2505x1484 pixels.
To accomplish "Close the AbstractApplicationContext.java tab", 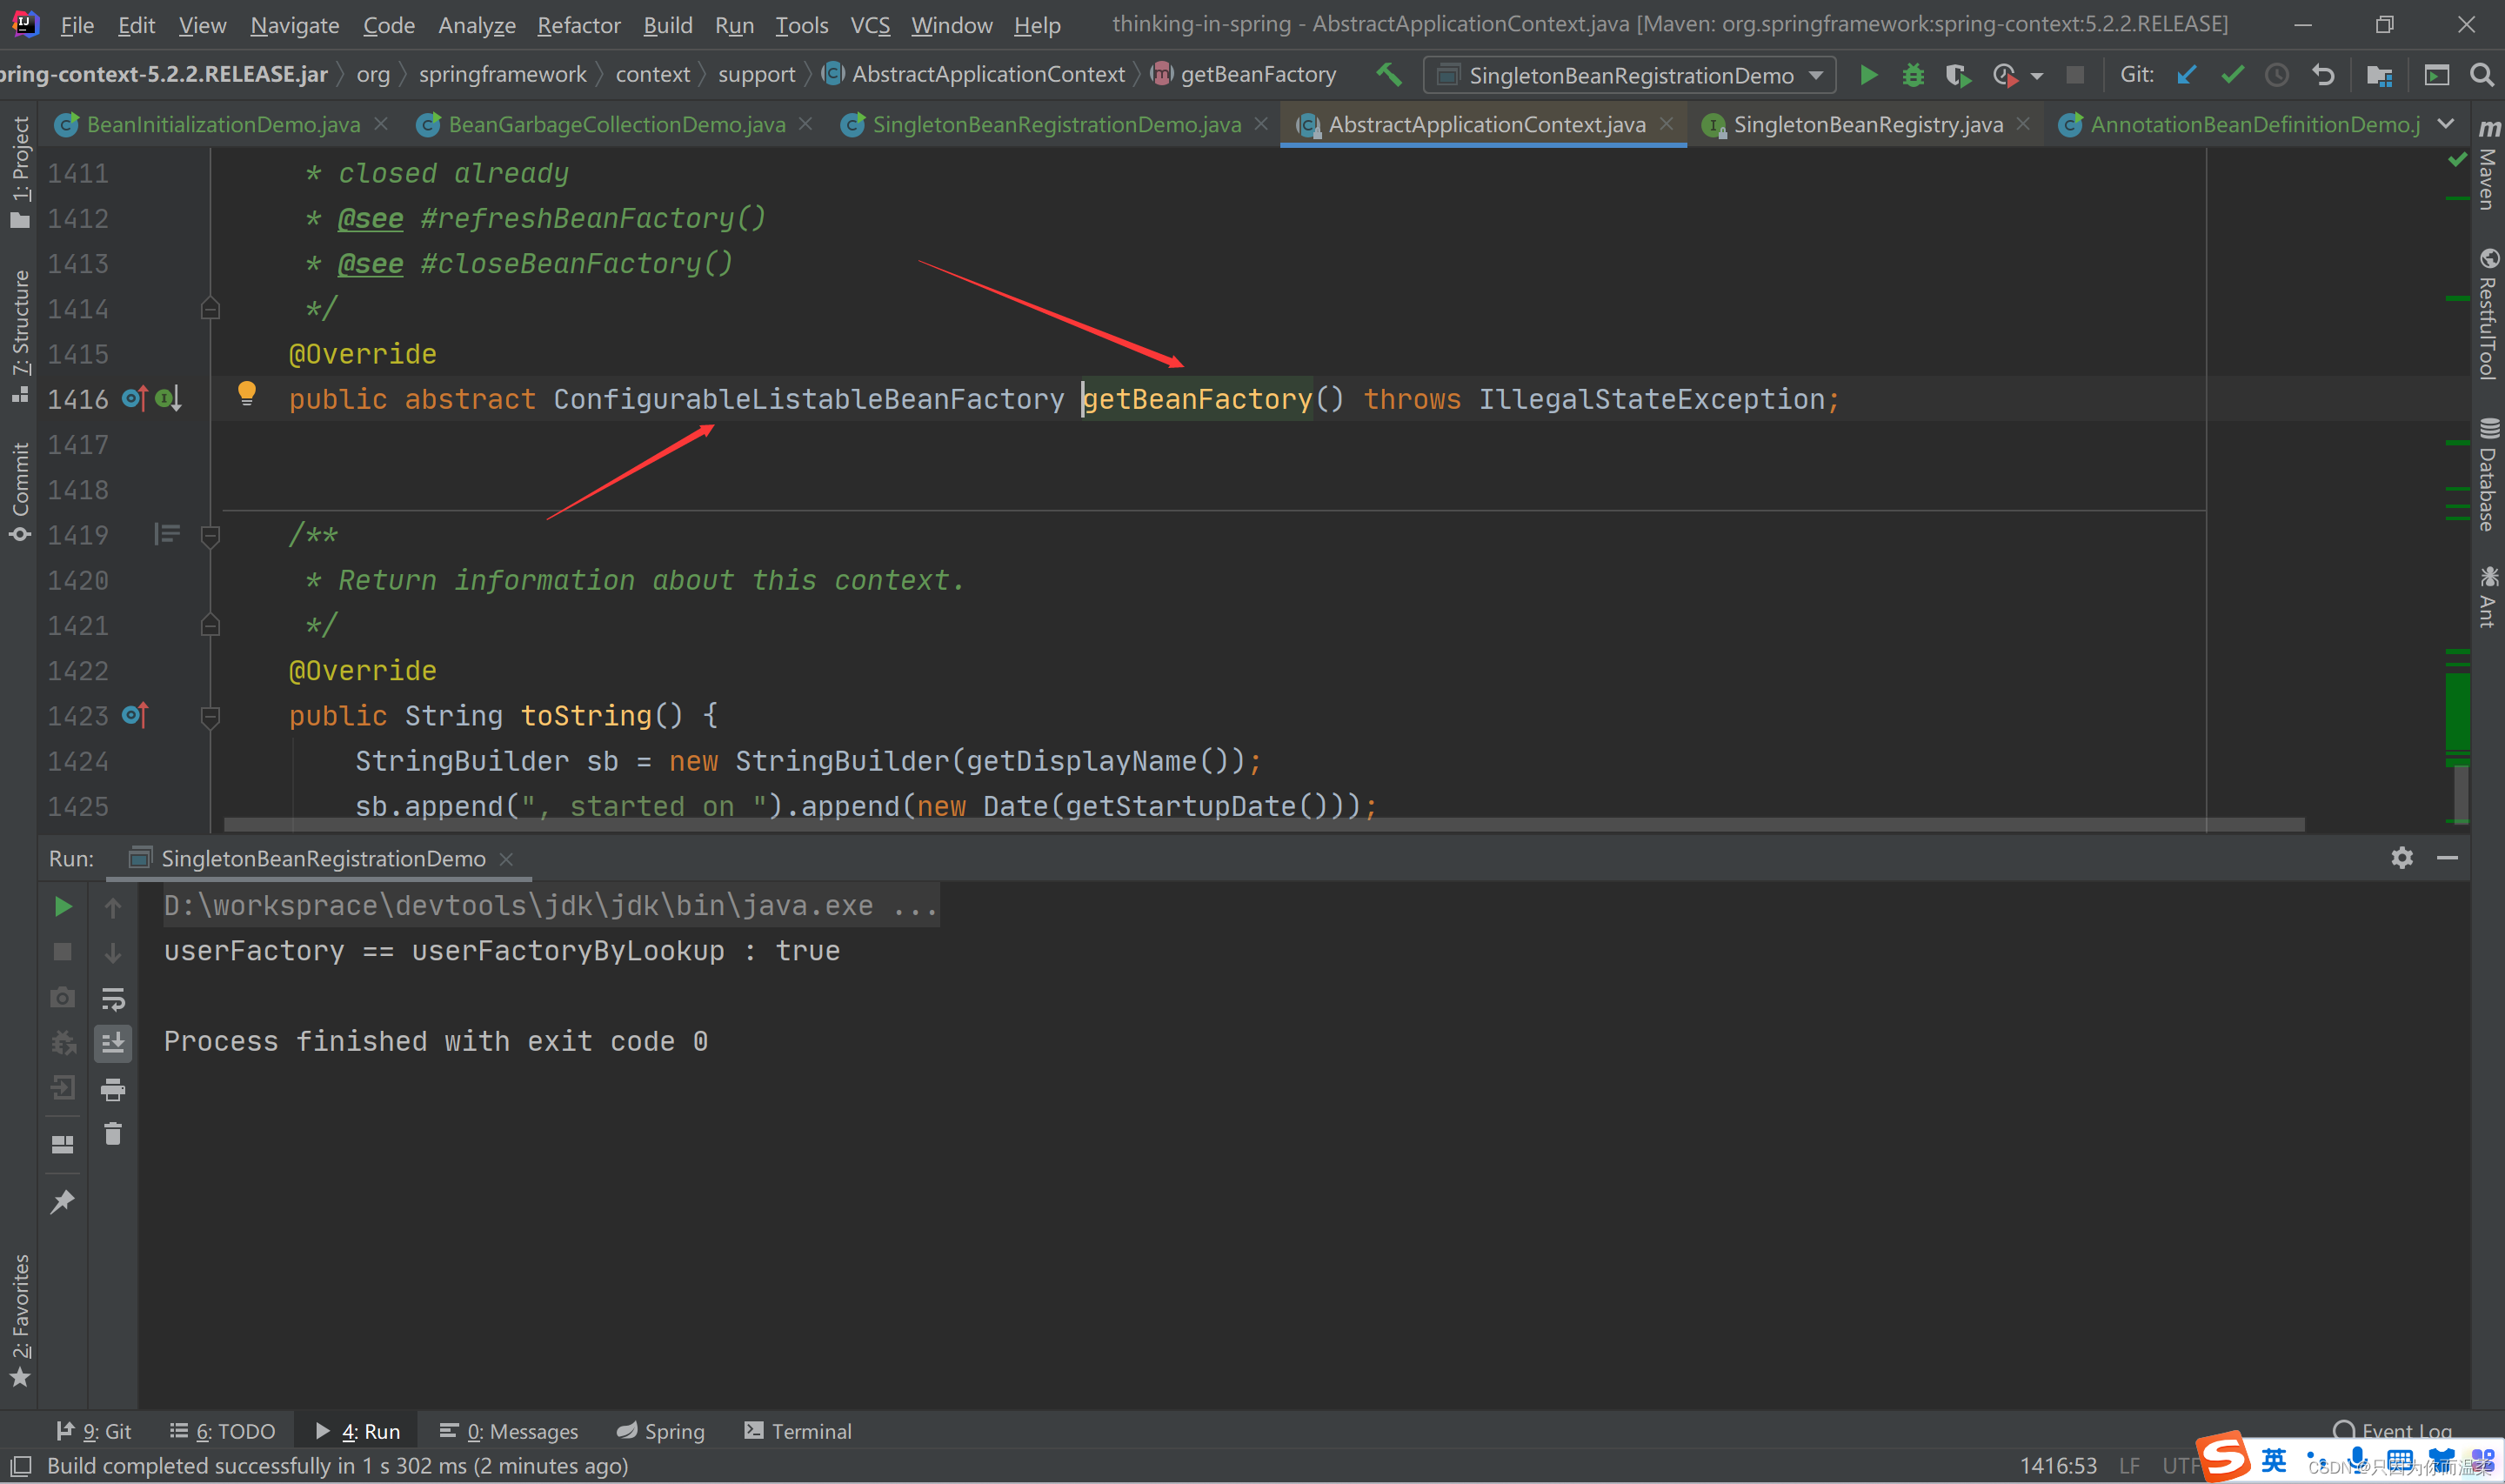I will (1667, 123).
